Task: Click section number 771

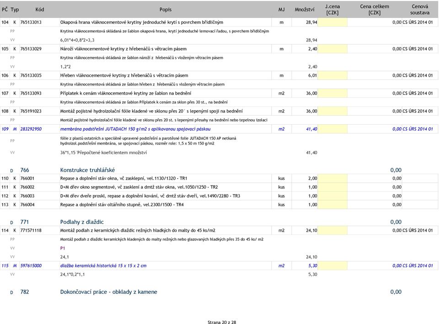Action: (x=24, y=222)
